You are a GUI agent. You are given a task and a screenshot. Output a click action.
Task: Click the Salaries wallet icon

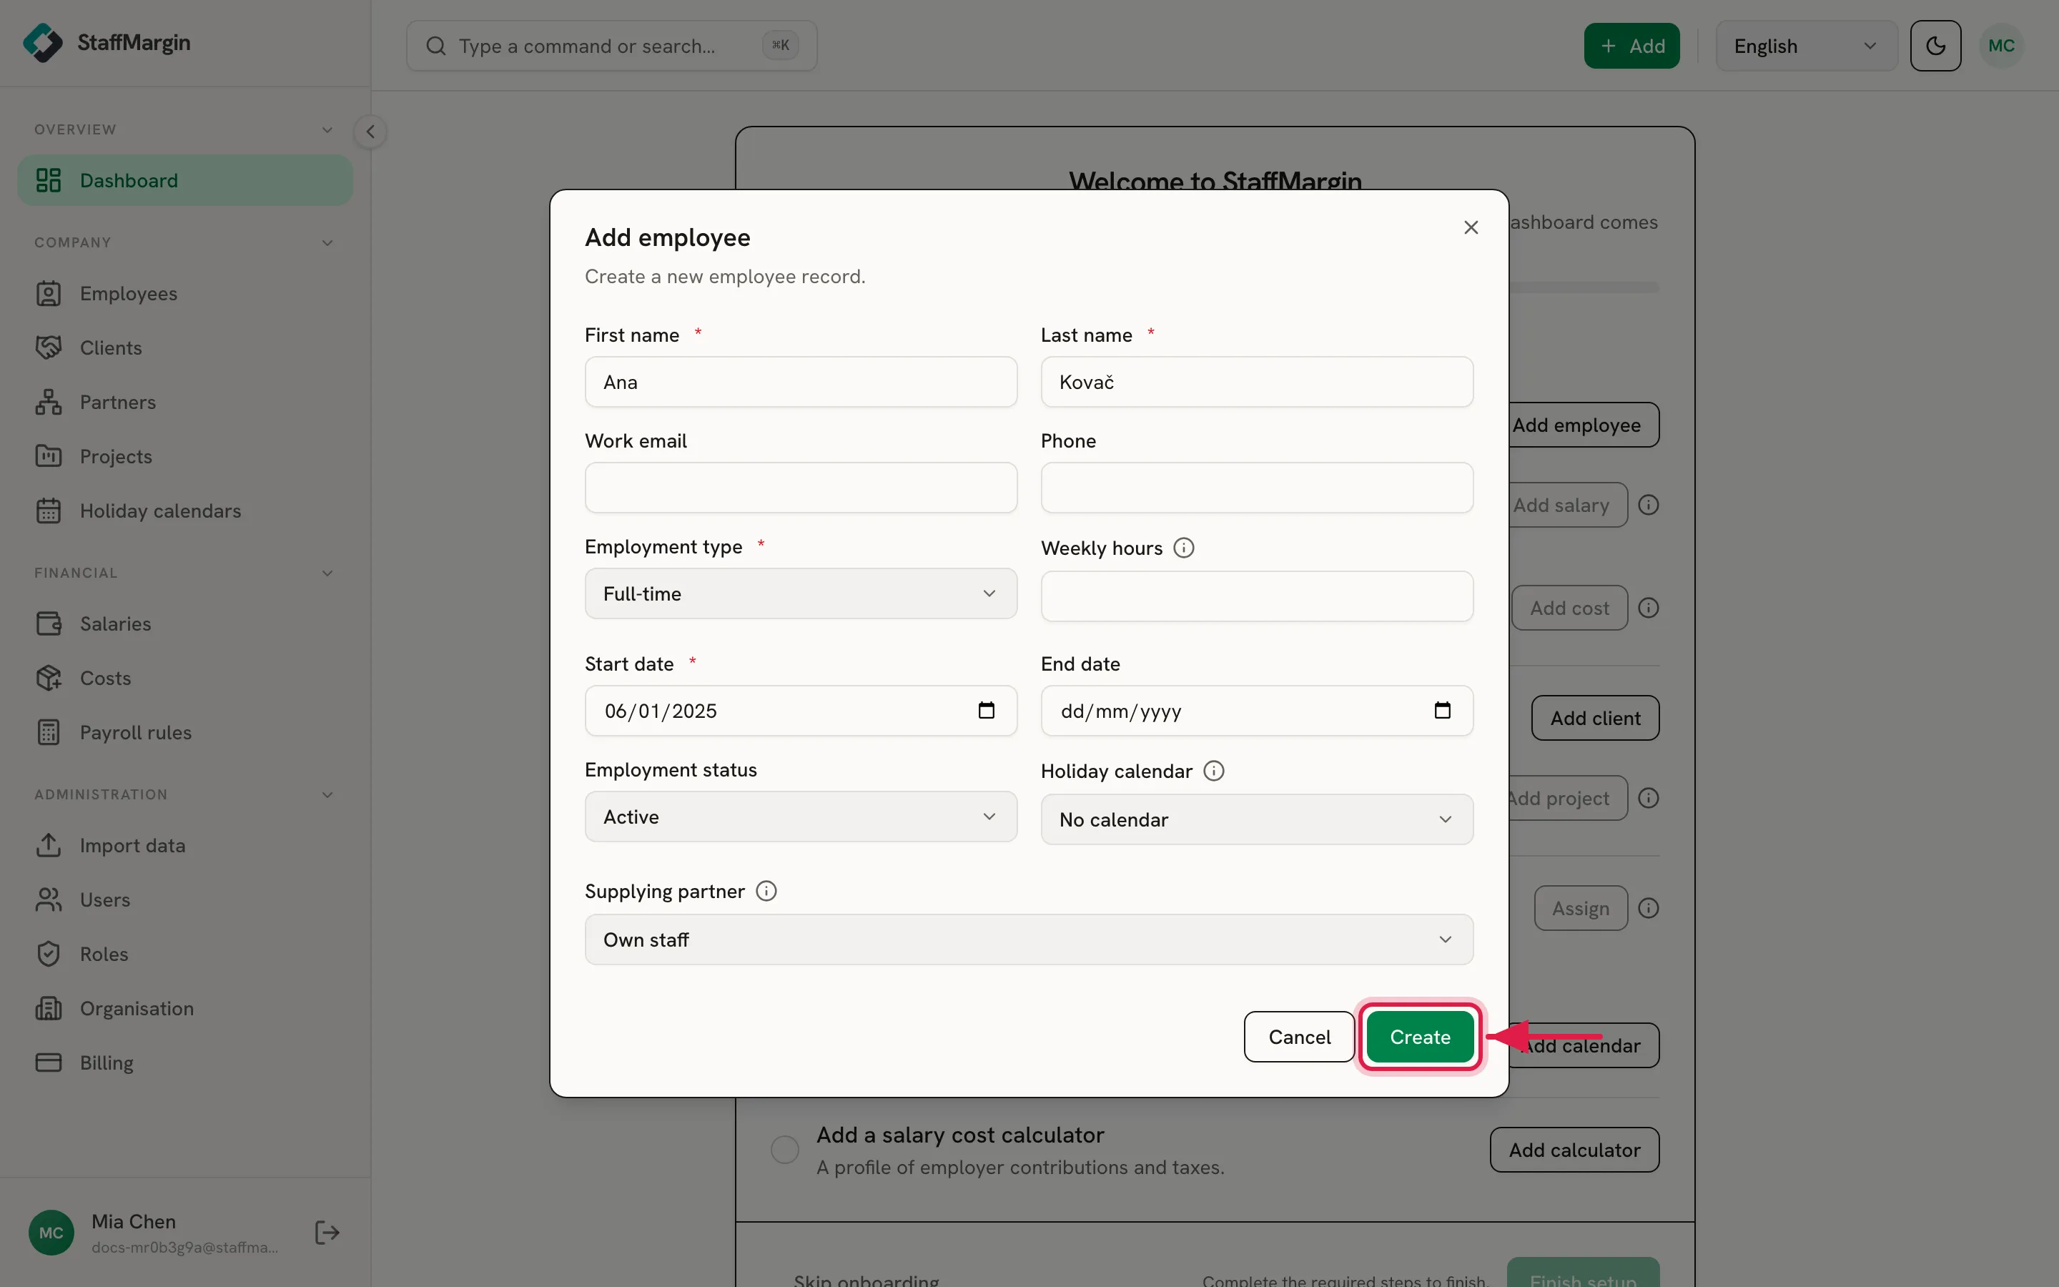pos(49,624)
